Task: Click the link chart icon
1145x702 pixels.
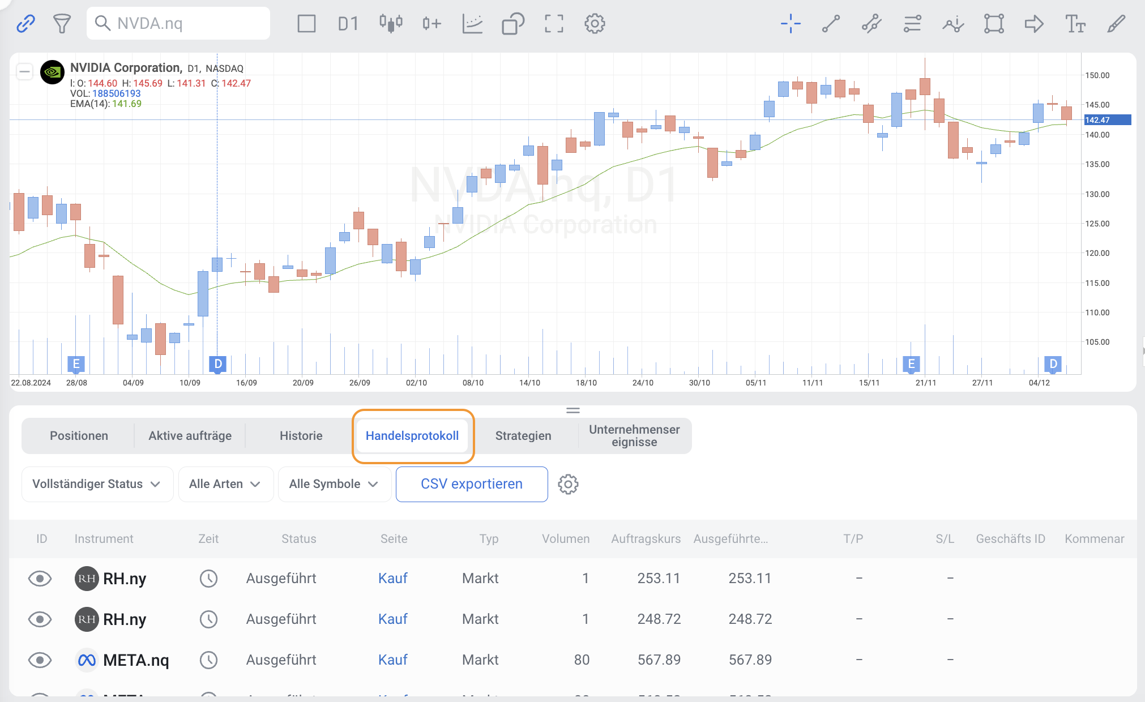Action: pos(25,23)
